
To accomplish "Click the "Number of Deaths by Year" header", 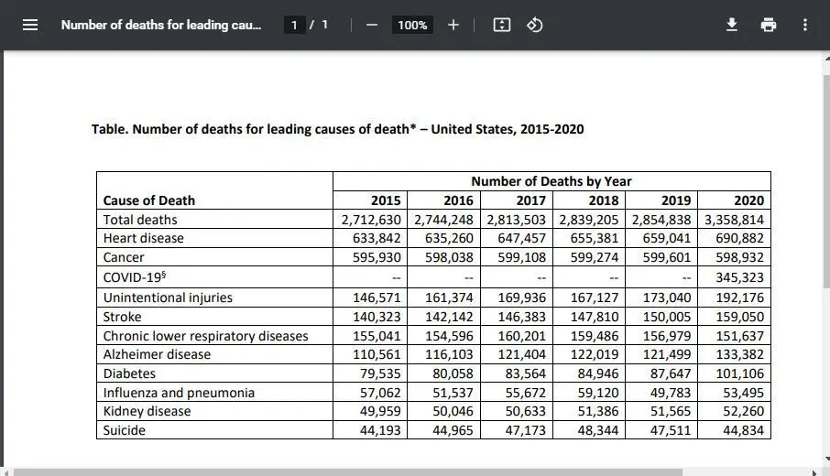I will click(x=551, y=181).
